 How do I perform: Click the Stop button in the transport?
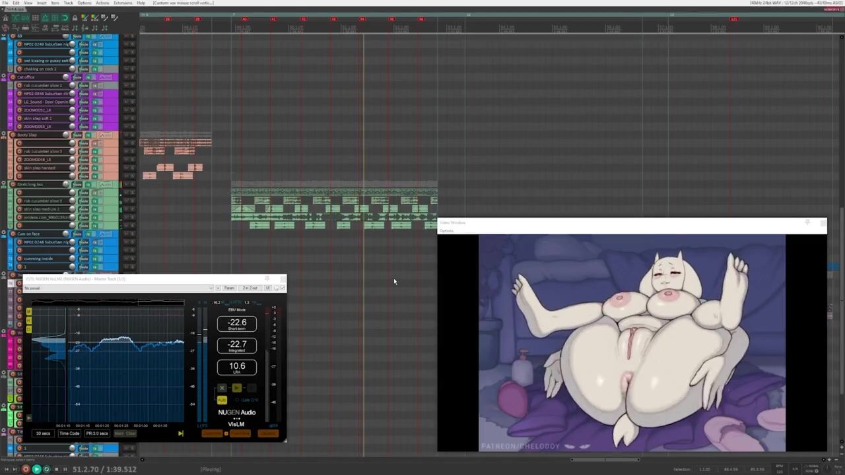pos(56,469)
